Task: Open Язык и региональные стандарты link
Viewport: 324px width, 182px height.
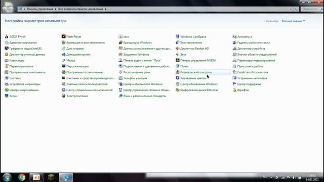Action: click(145, 96)
